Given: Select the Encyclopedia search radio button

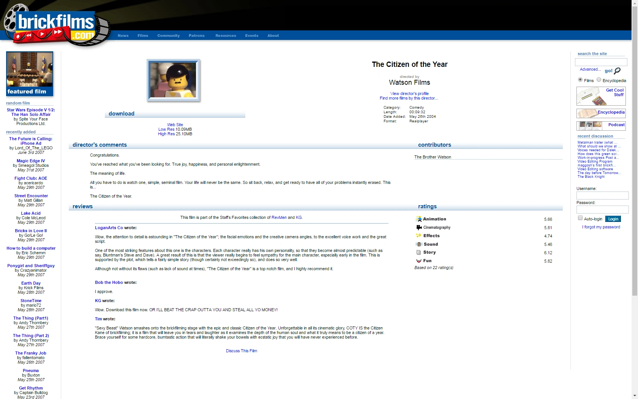Looking at the screenshot, I should click(x=599, y=80).
